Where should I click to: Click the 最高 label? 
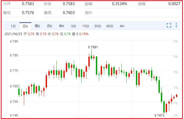48,13
